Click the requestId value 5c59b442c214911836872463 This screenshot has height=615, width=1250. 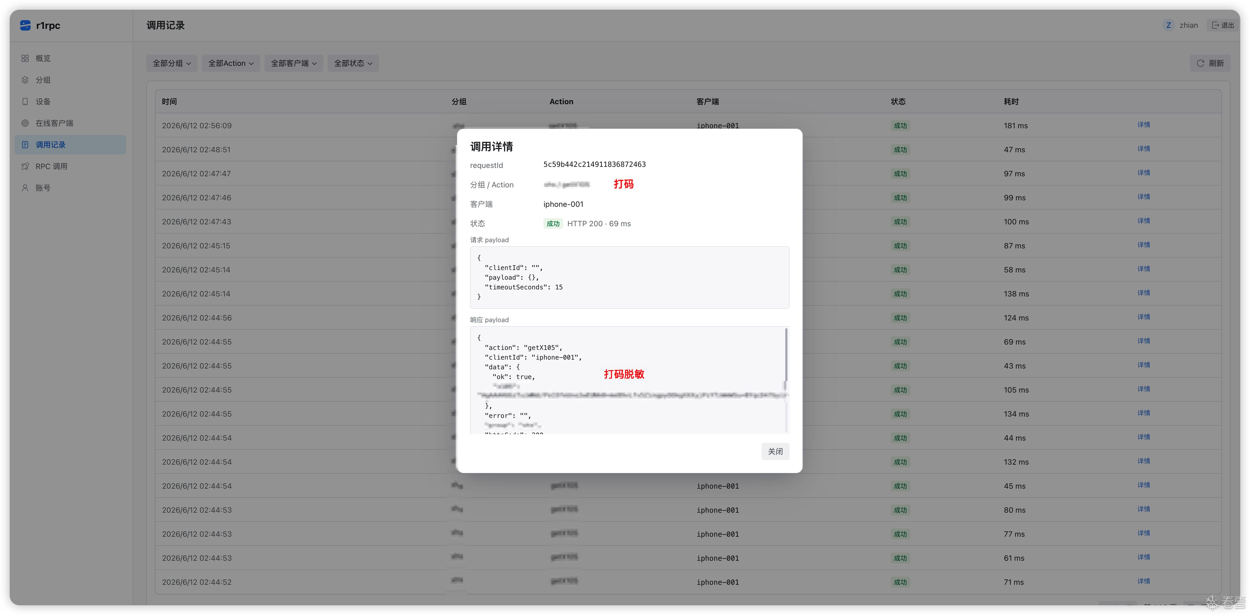click(595, 165)
